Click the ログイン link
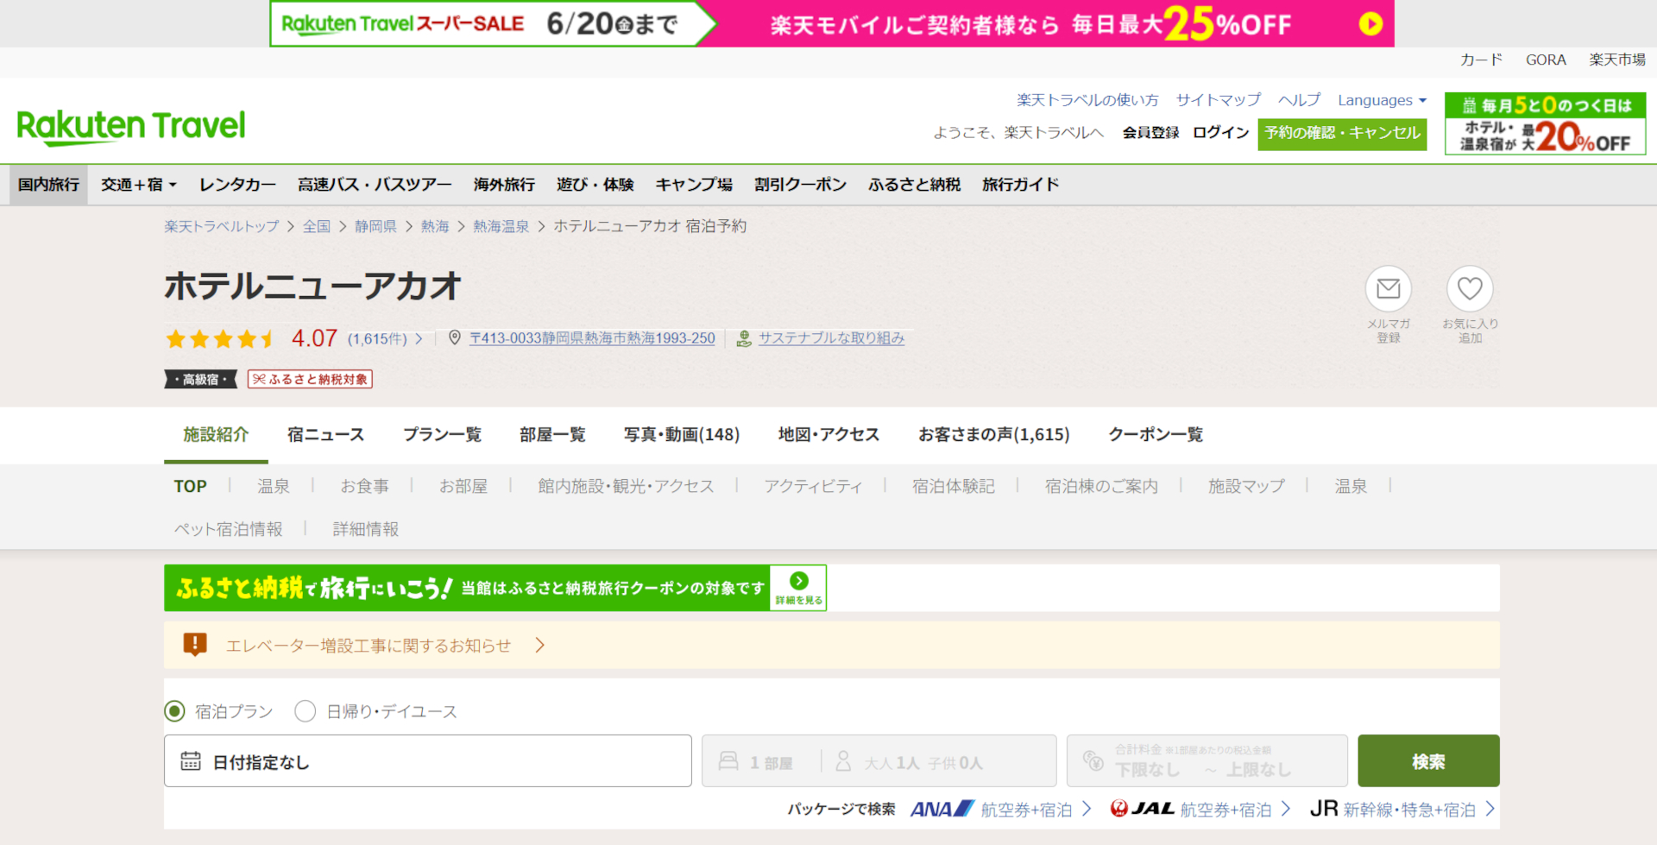Screen dimensions: 1657x845 (x=1220, y=132)
